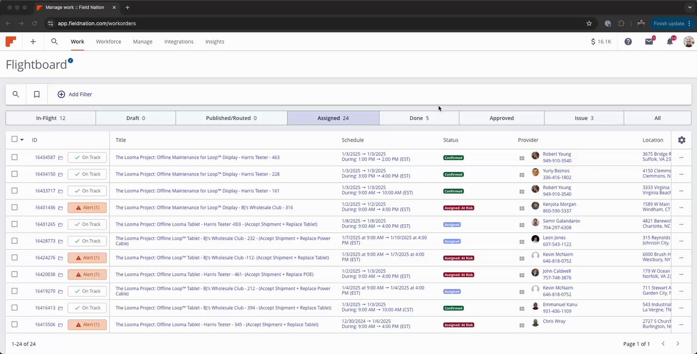697x354 pixels.
Task: Open the Integrations menu
Action: click(179, 42)
